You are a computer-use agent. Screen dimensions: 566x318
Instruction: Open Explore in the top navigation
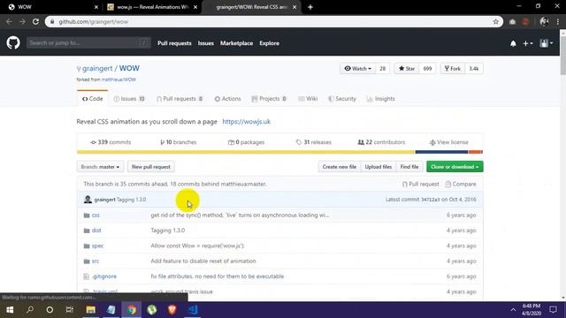pyautogui.click(x=269, y=43)
